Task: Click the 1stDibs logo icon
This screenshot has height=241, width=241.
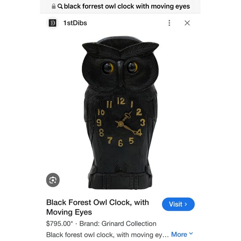Action: coord(53,23)
